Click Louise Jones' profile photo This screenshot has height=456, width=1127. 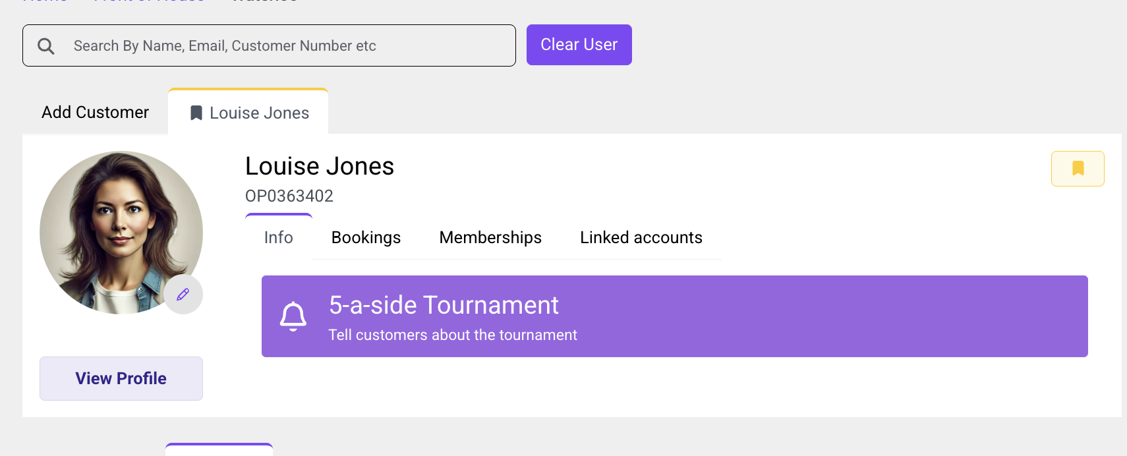[121, 233]
